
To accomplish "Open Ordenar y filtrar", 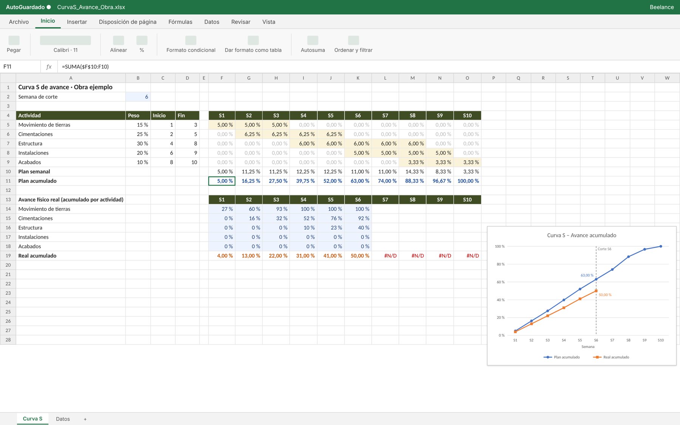I will 353,40.
